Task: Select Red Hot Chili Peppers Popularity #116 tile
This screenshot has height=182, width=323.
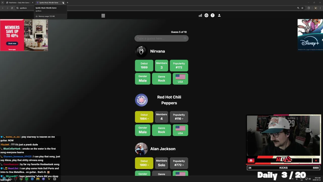Action: pos(179,117)
